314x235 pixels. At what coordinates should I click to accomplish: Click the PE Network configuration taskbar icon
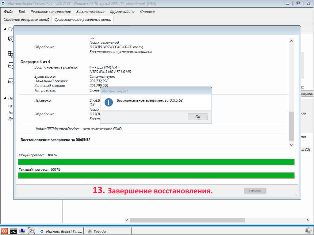[22, 231]
